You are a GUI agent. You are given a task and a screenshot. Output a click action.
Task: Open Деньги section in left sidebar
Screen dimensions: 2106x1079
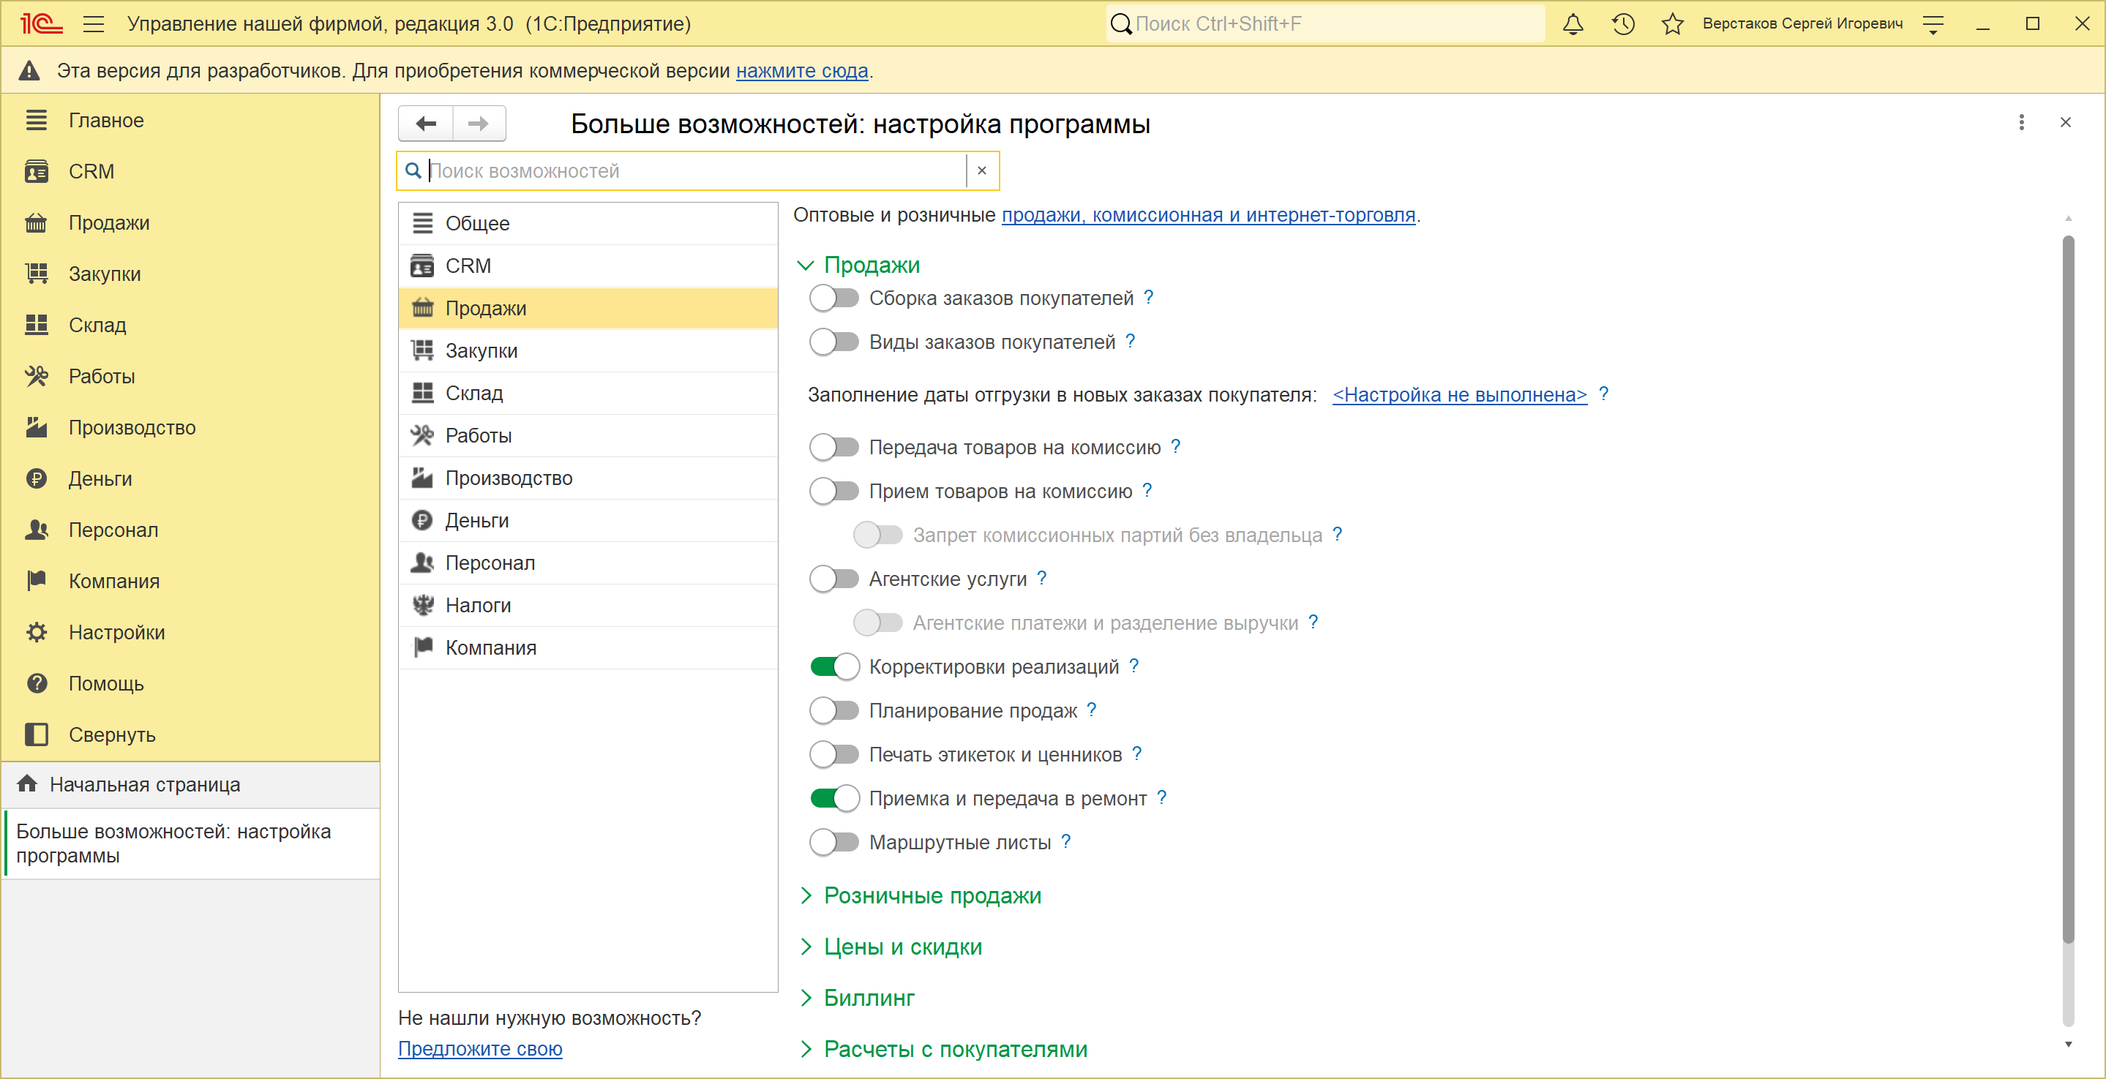190,479
